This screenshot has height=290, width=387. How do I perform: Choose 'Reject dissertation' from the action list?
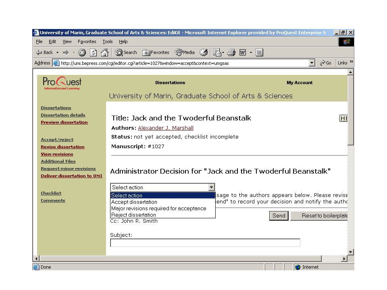coord(162,215)
